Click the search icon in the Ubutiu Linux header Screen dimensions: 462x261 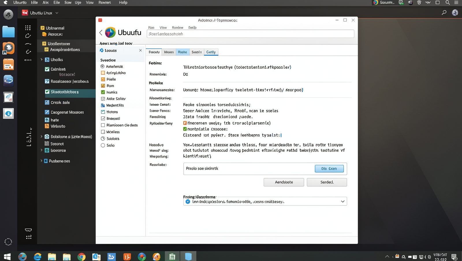click(x=444, y=12)
